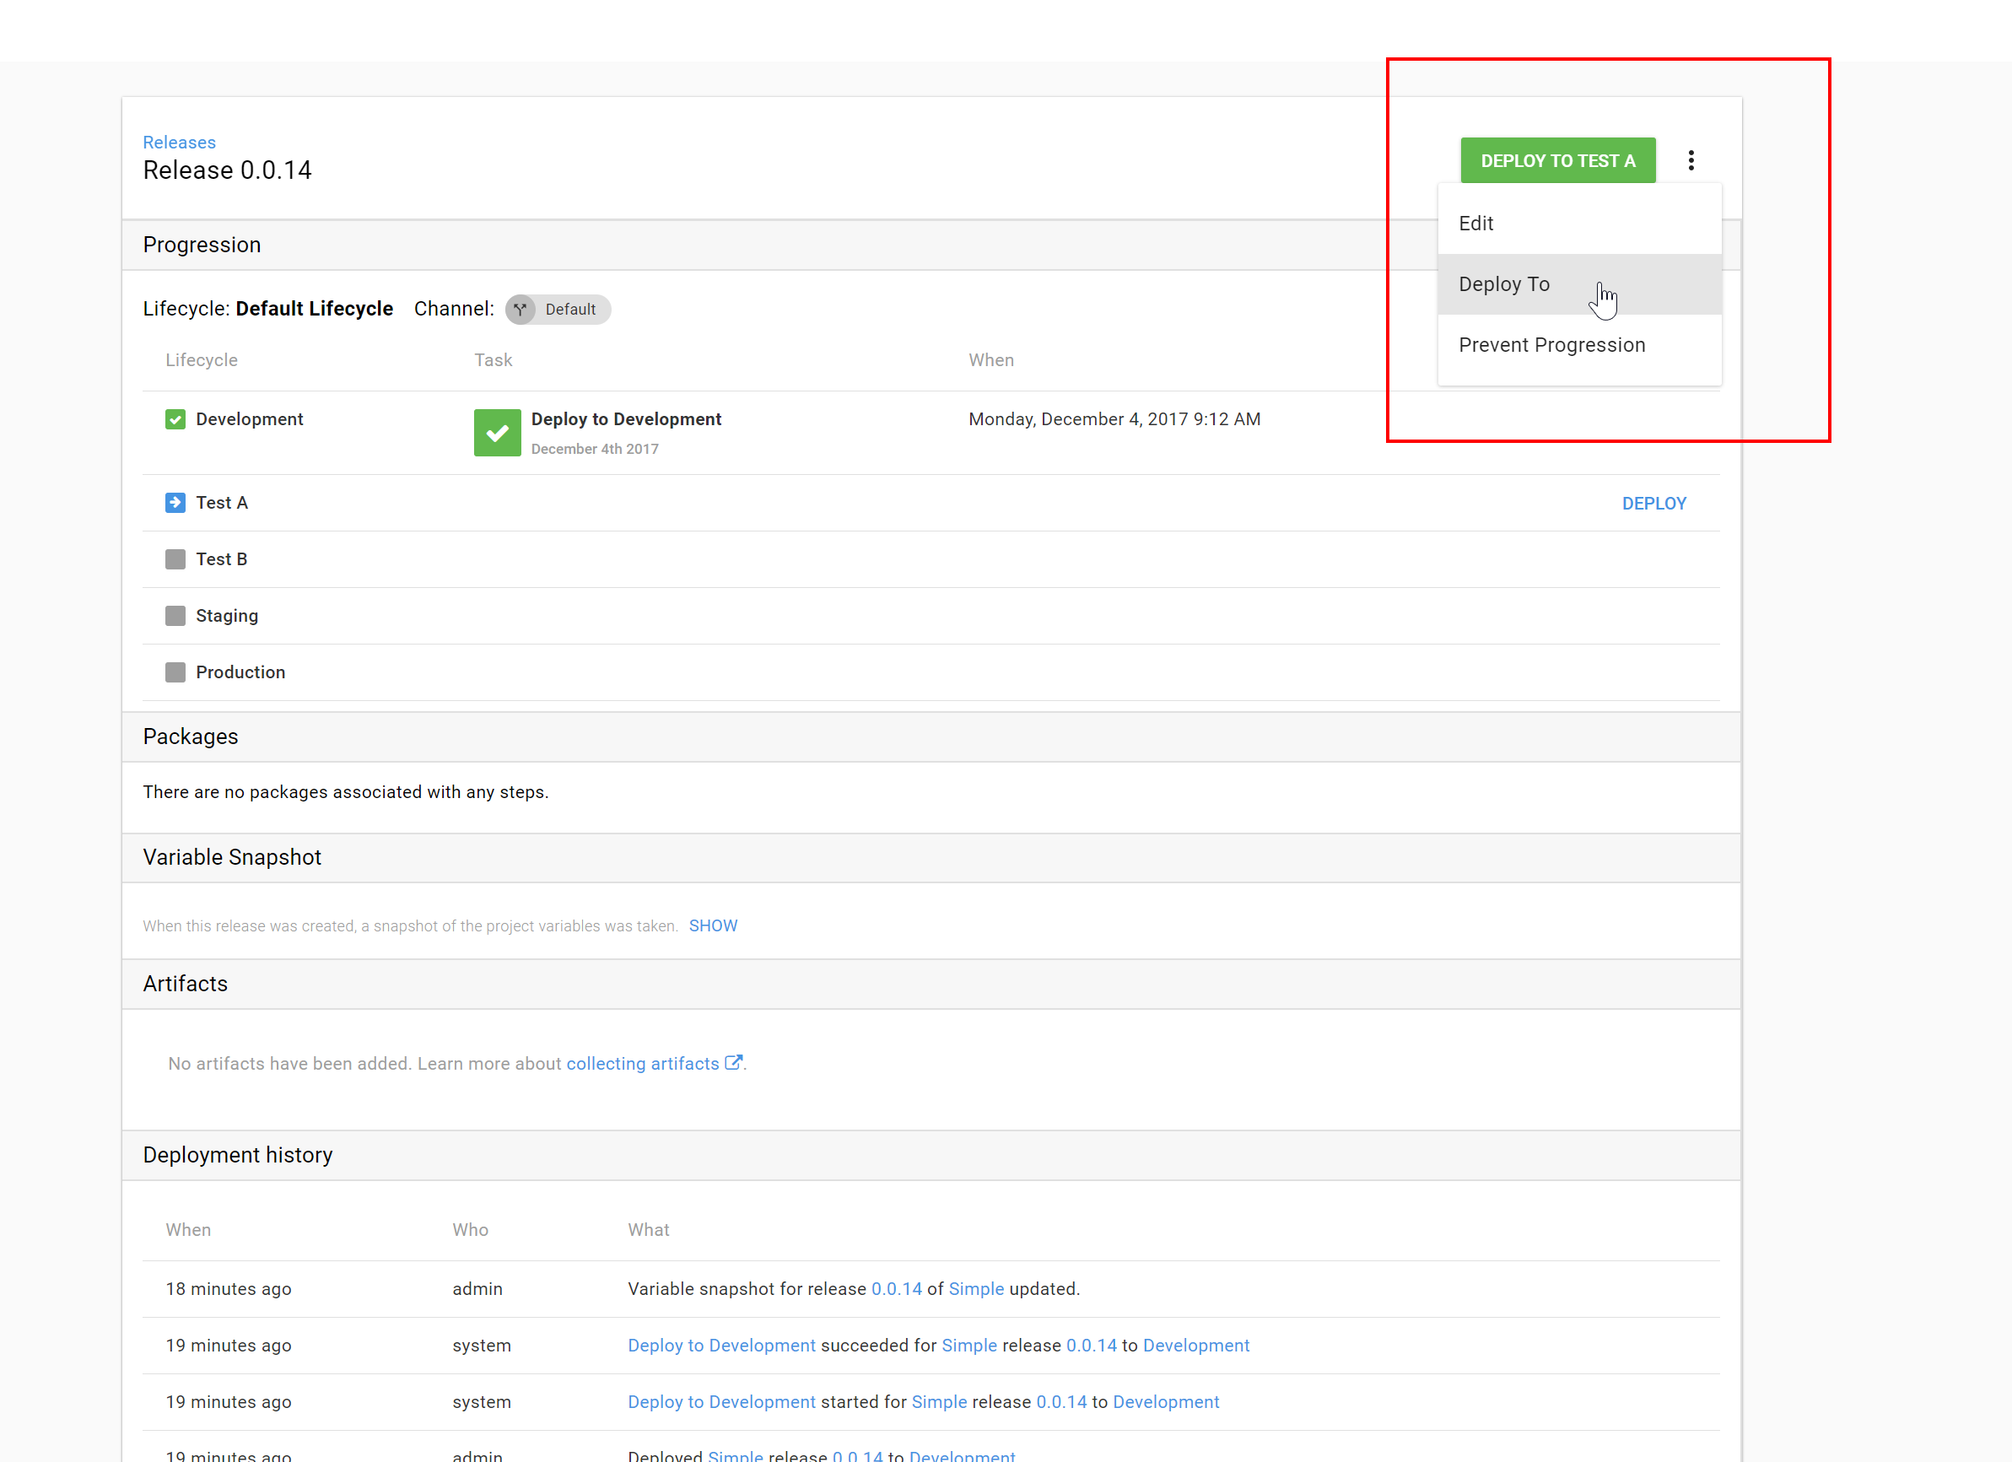The height and width of the screenshot is (1462, 2012).
Task: Open Deploy to Development link in started row
Action: pos(721,1403)
